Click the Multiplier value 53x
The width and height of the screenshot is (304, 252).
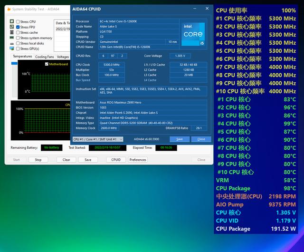(112, 70)
